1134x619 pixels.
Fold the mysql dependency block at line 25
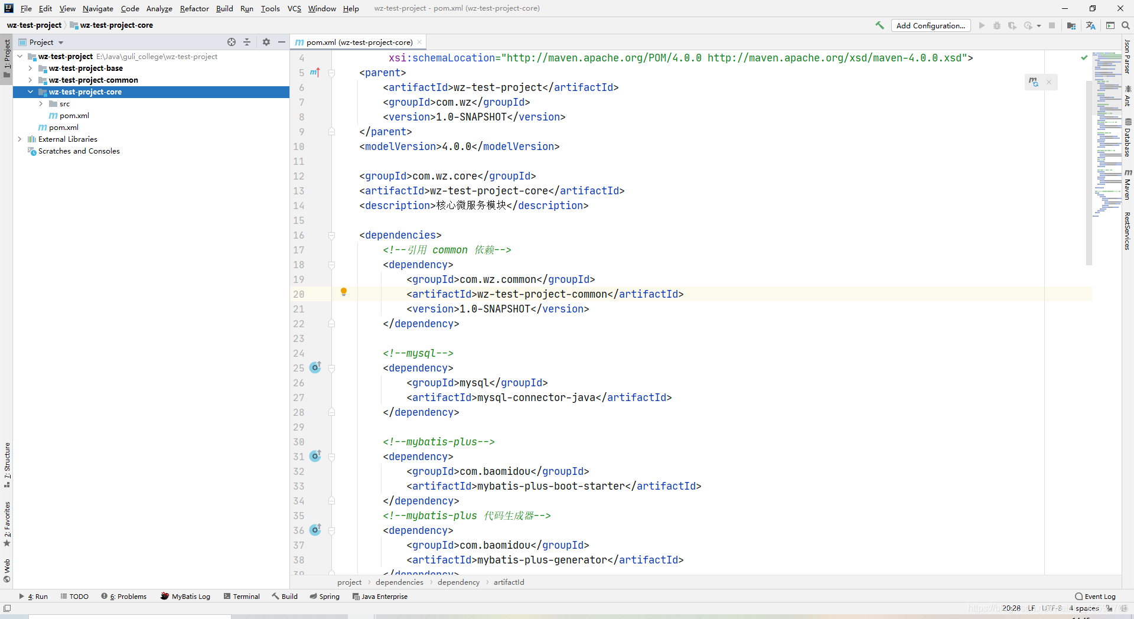pyautogui.click(x=332, y=368)
